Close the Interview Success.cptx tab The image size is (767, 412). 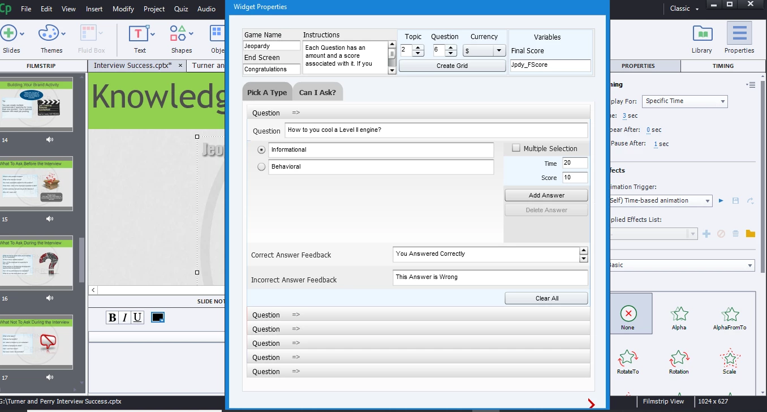click(180, 66)
